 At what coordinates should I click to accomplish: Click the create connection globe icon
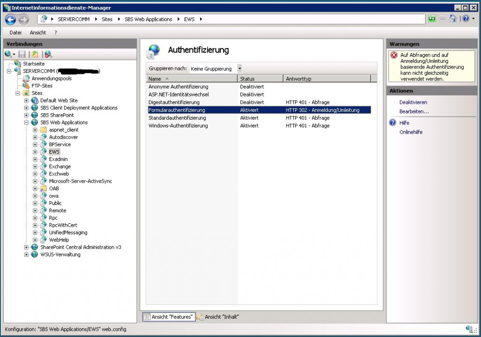pos(8,55)
